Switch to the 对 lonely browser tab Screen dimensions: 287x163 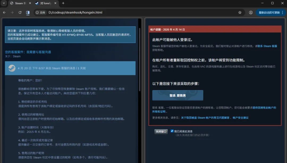(x=46, y=3)
